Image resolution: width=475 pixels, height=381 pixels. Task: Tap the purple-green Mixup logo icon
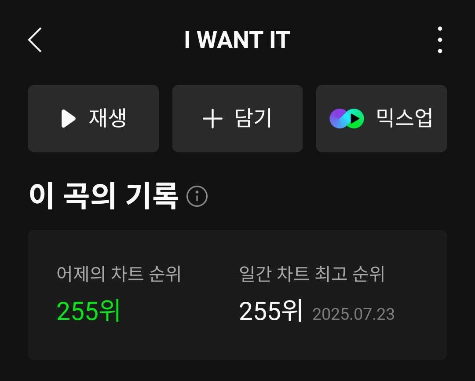(347, 118)
